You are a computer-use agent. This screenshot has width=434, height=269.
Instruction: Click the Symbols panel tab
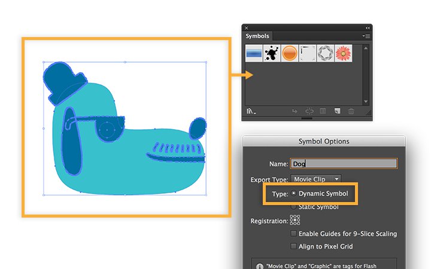point(257,36)
